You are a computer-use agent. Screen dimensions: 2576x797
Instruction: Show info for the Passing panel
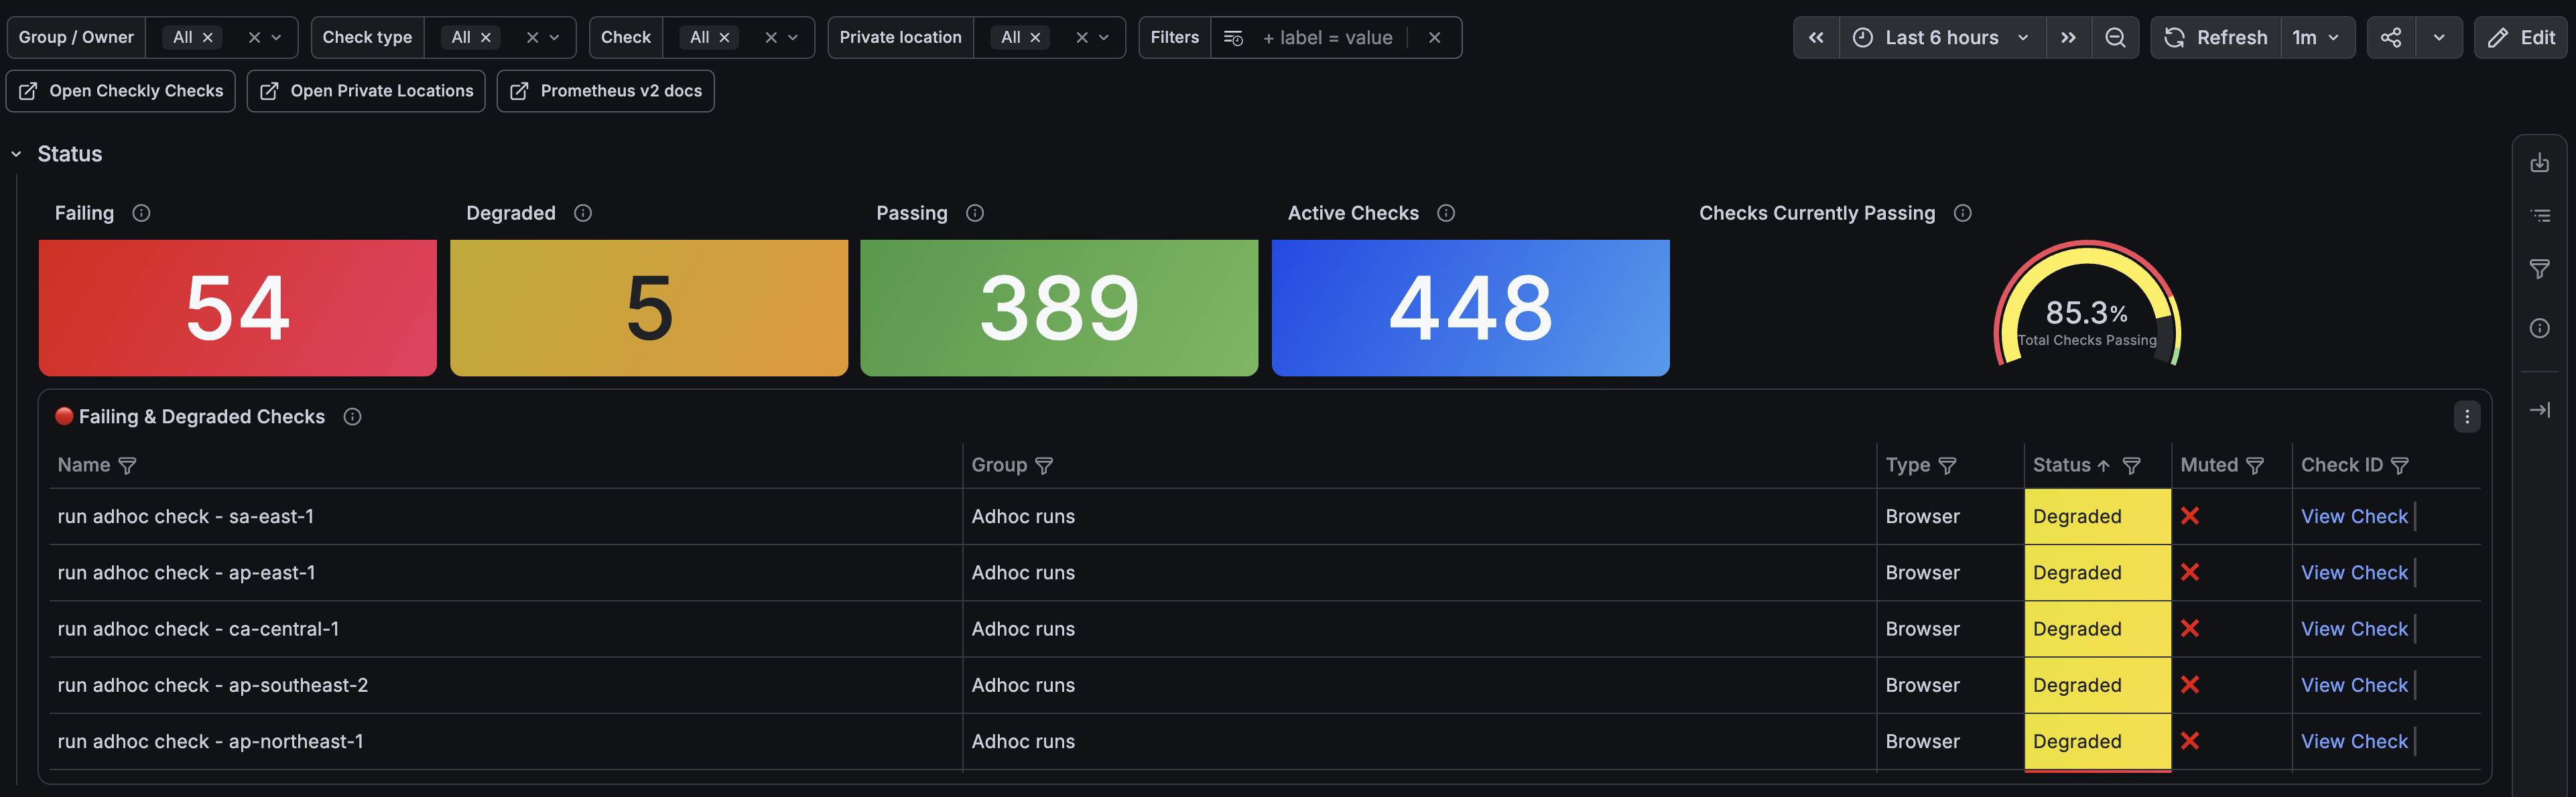point(975,213)
